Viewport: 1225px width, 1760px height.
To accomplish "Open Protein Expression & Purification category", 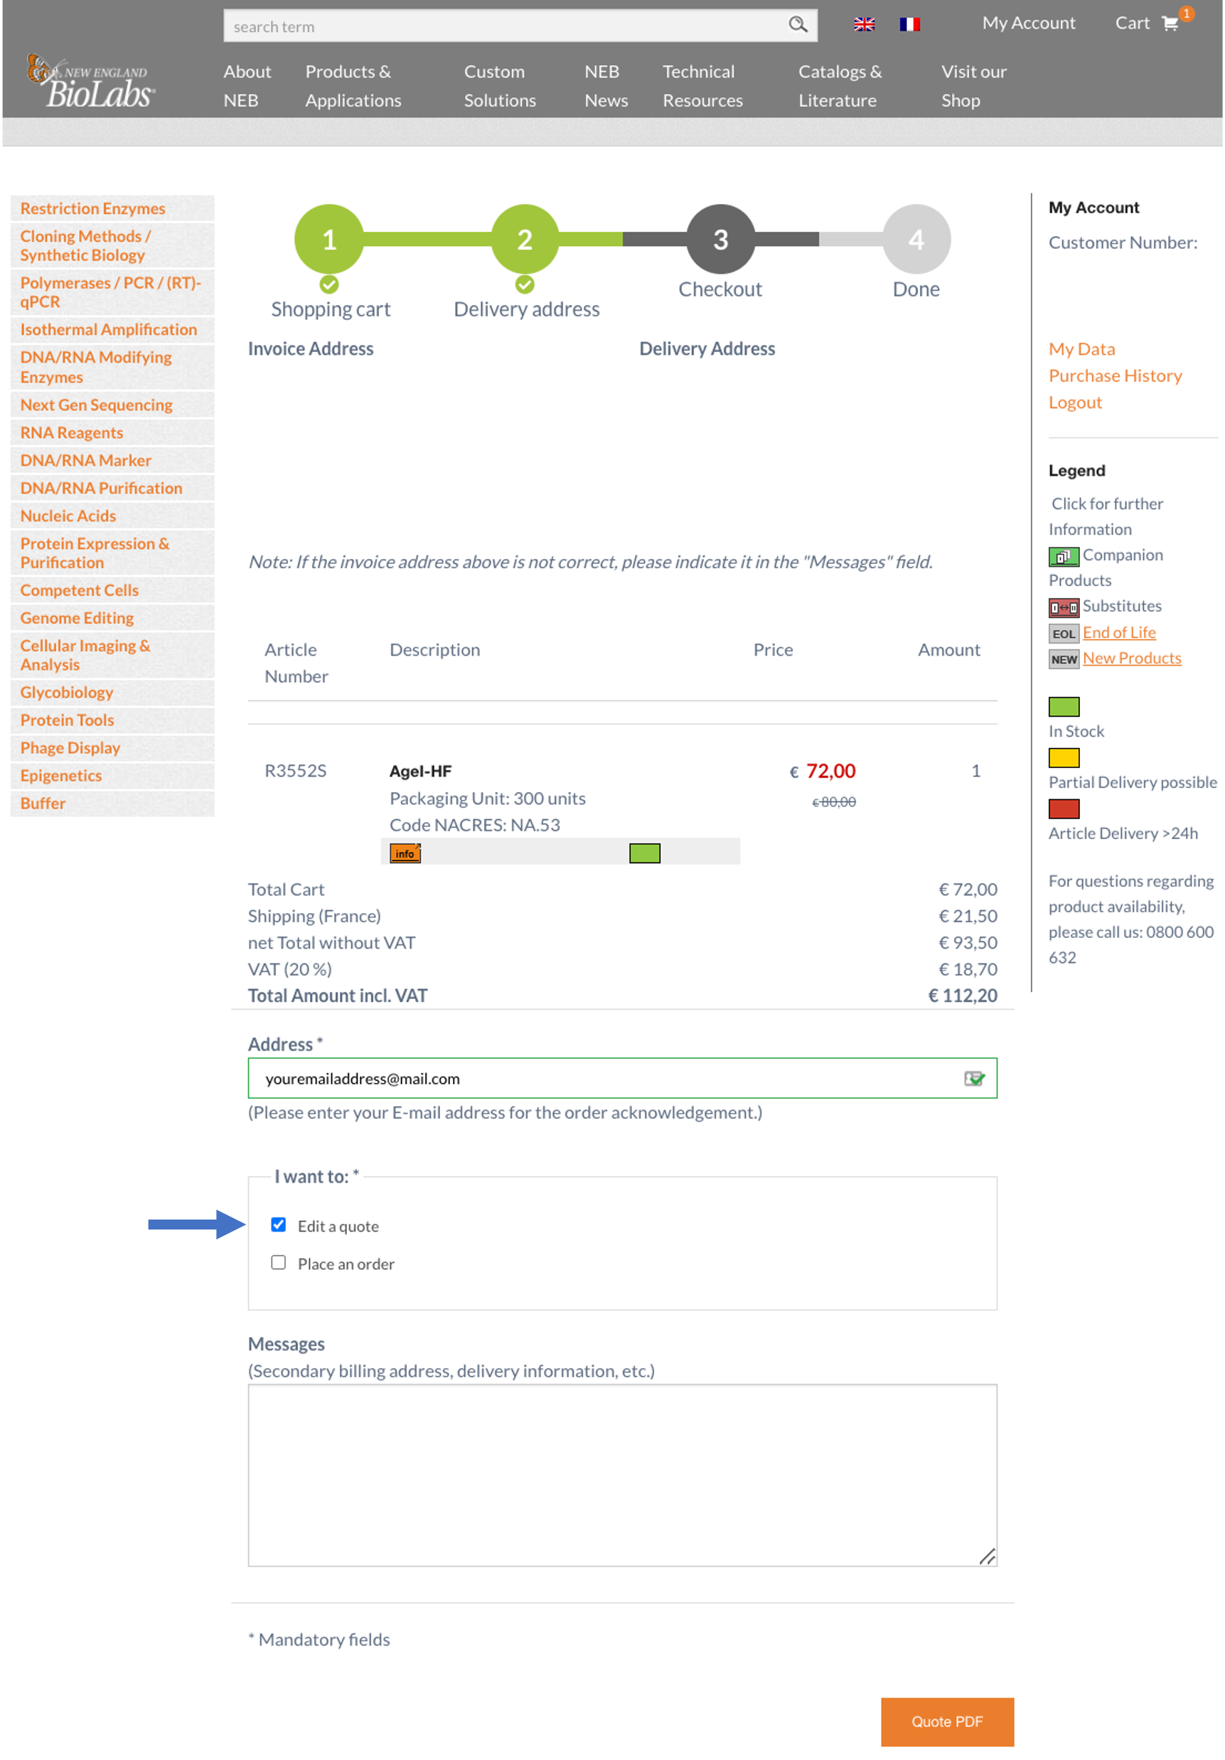I will (112, 553).
